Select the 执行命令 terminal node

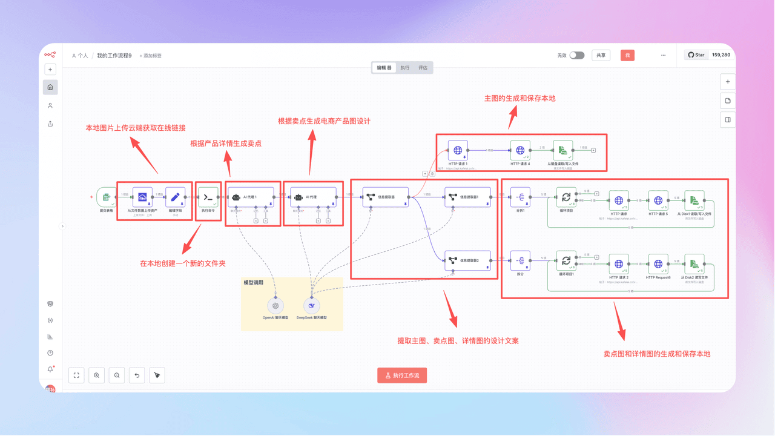coord(208,197)
